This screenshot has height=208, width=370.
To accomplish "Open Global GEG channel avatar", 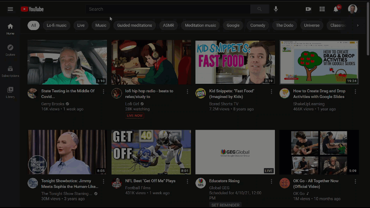I will pos(201,183).
